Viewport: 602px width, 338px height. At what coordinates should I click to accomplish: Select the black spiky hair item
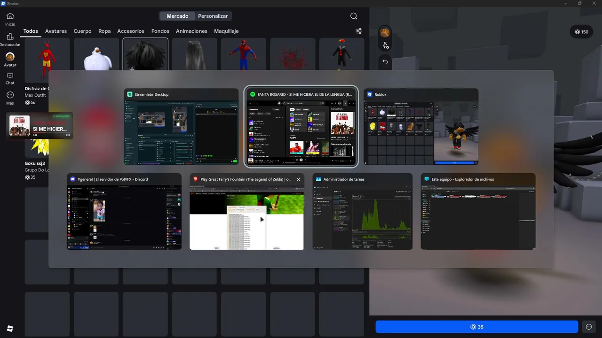point(145,54)
